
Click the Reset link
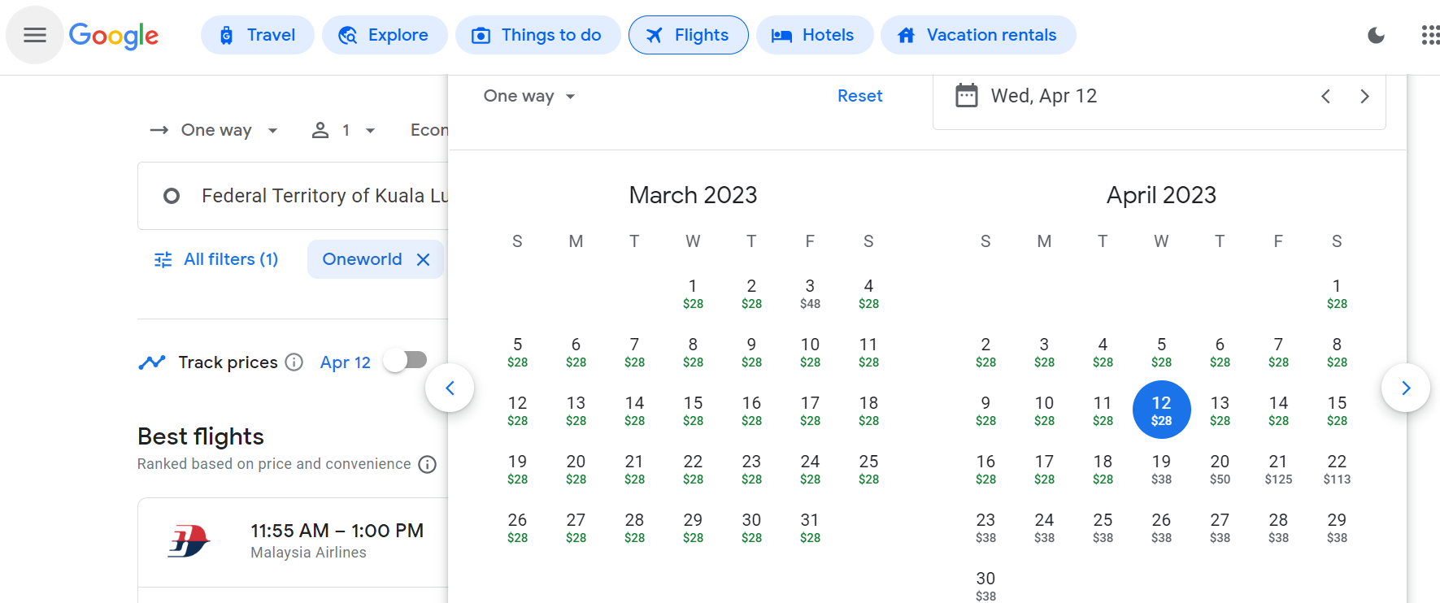859,95
